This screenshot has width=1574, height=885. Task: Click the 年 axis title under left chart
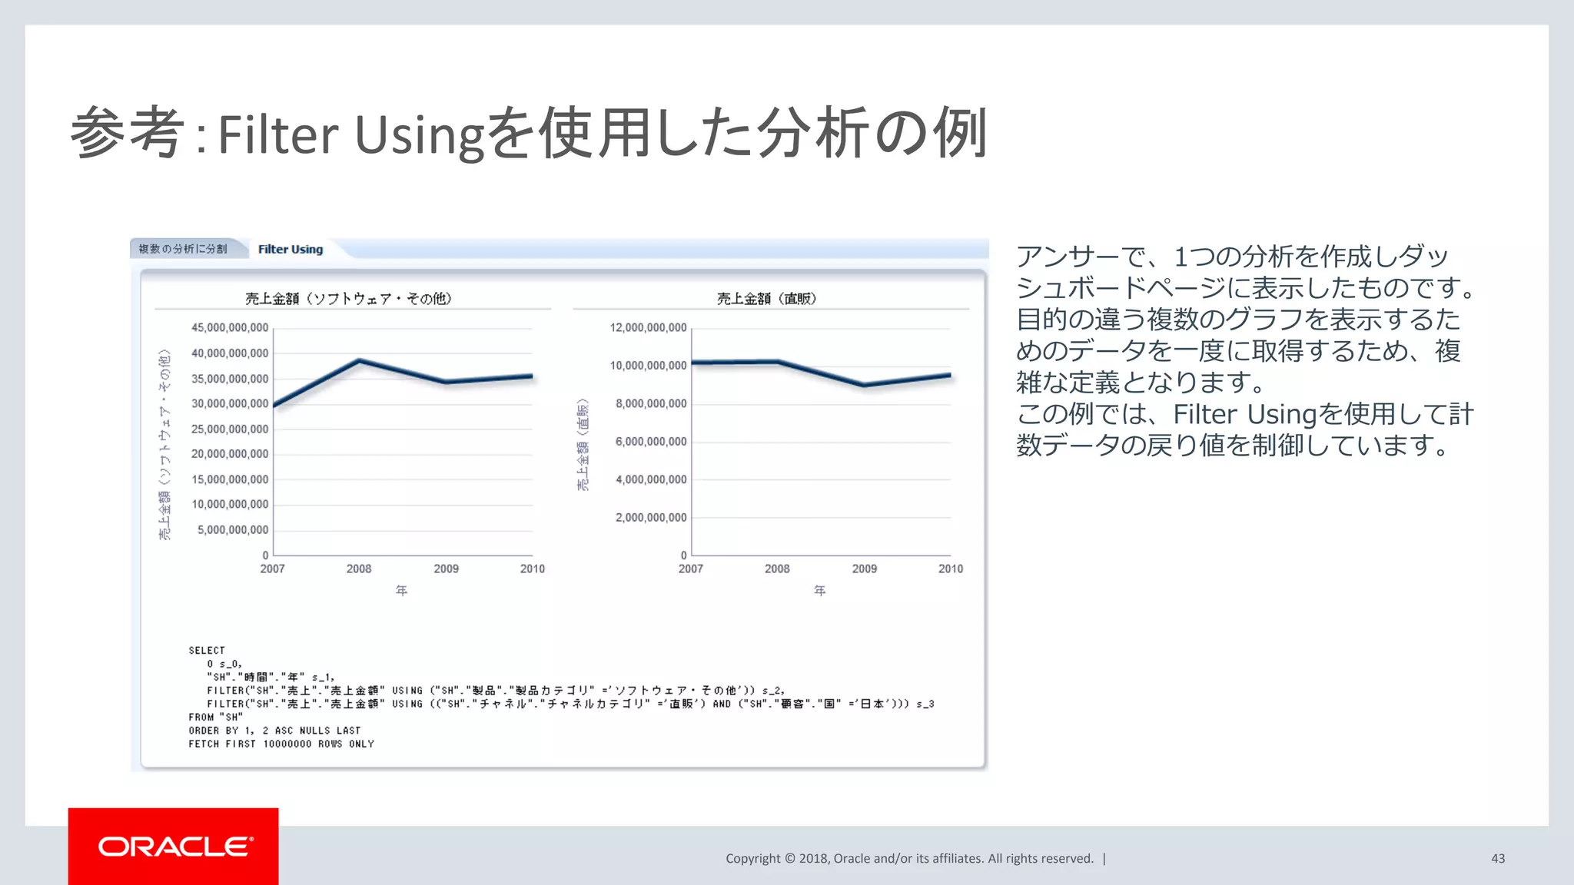401,591
